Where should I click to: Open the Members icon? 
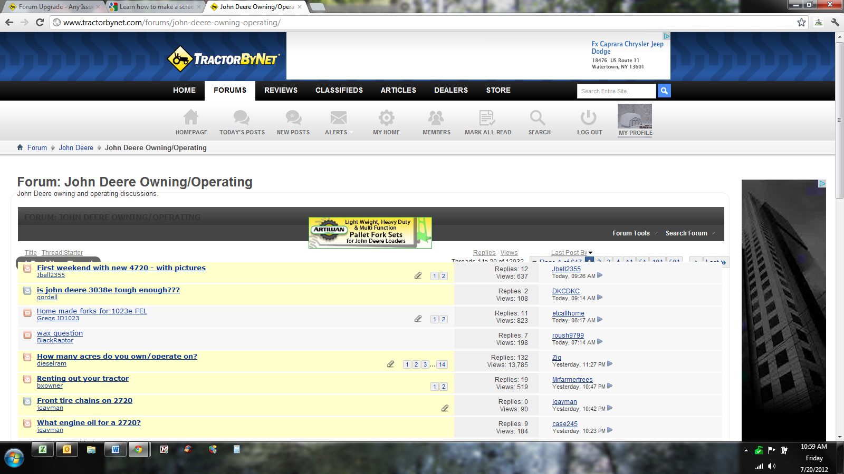tap(436, 117)
